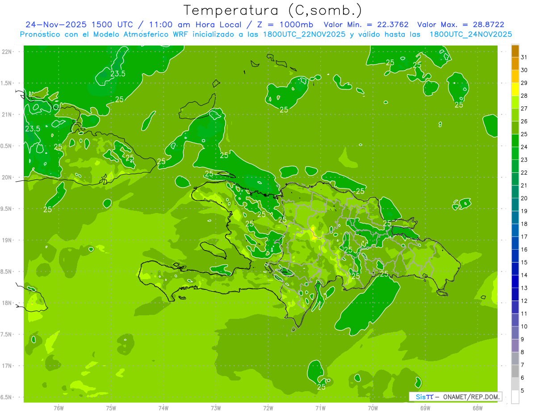This screenshot has width=536, height=414.
Task: Click the legend value '20'
Action: pos(524,198)
